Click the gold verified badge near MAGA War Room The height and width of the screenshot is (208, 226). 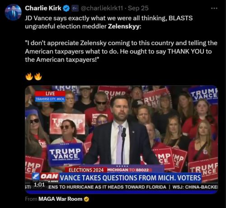click(86, 199)
